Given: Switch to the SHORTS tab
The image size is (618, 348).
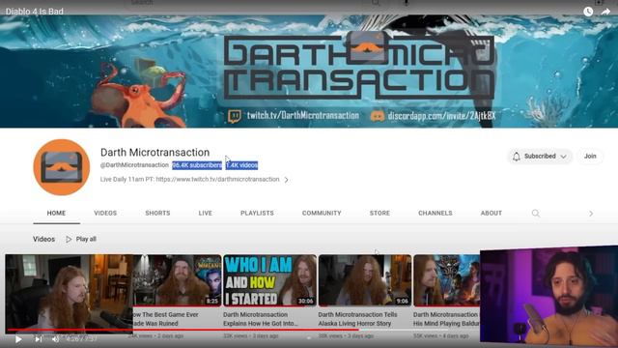Looking at the screenshot, I should [157, 213].
